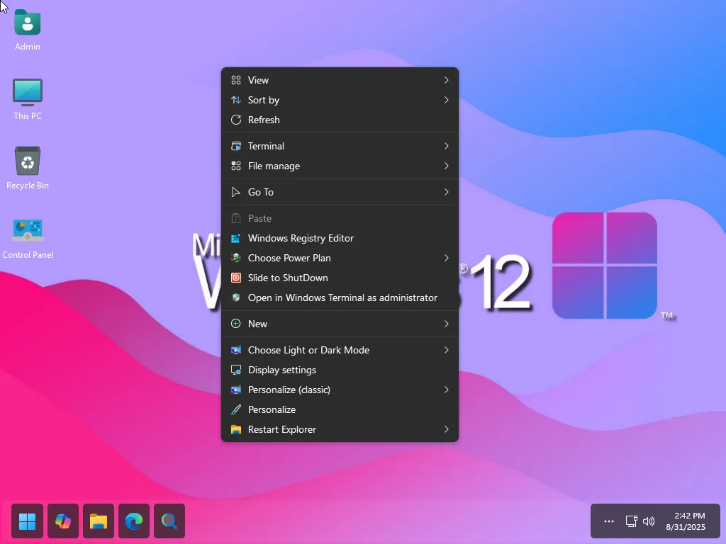Click the folder icon beside Restart Explorer

point(236,429)
